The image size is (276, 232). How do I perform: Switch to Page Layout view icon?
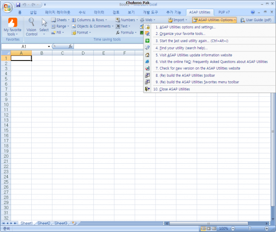pos(209,228)
